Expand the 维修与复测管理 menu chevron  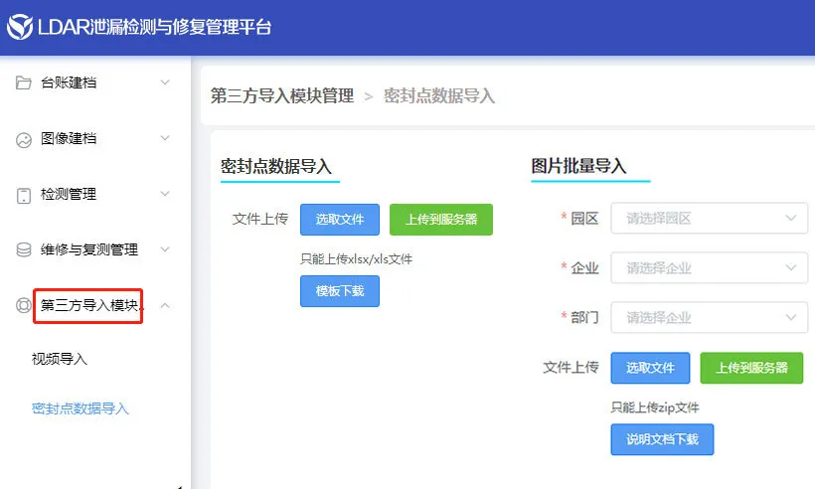click(165, 250)
